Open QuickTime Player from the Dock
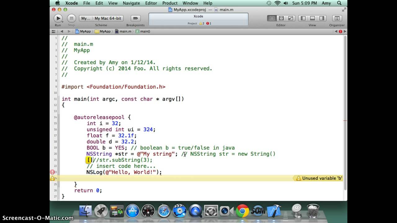The height and width of the screenshot is (223, 397). (x=195, y=211)
